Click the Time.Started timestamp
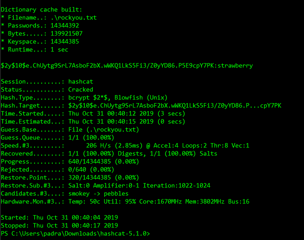This screenshot has width=304, height=240. click(x=126, y=113)
